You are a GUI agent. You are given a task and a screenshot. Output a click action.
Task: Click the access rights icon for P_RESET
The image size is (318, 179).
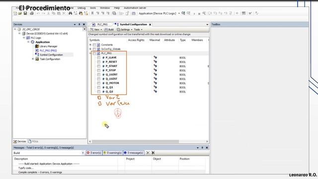(x=155, y=62)
